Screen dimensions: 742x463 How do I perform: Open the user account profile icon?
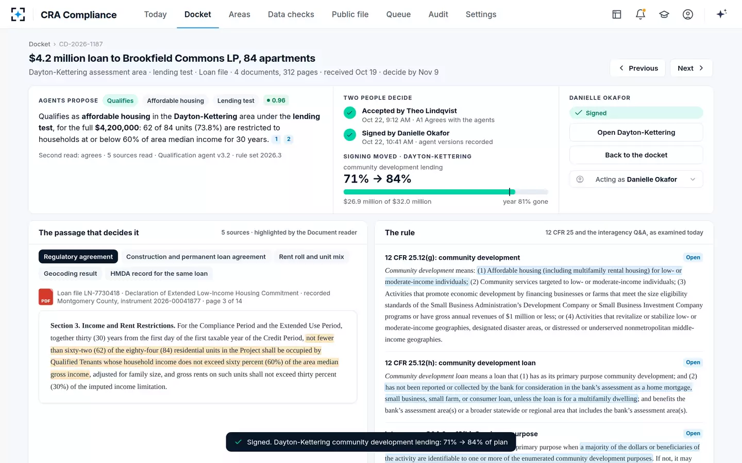[x=688, y=14]
